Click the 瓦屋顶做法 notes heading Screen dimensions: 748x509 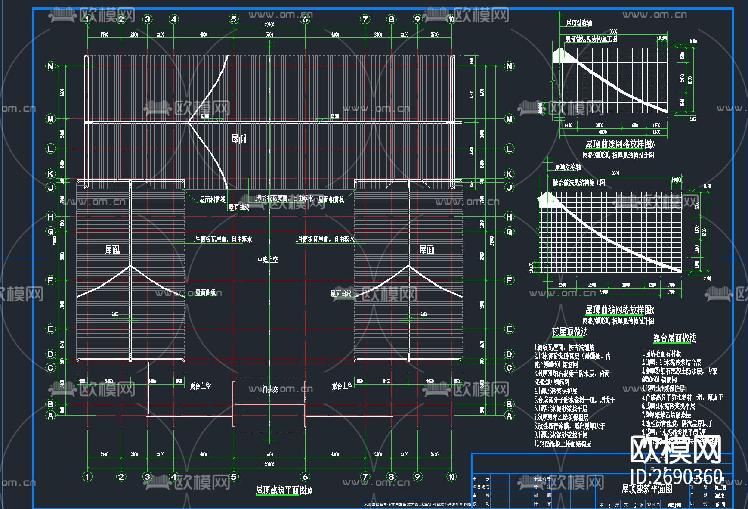pos(569,332)
